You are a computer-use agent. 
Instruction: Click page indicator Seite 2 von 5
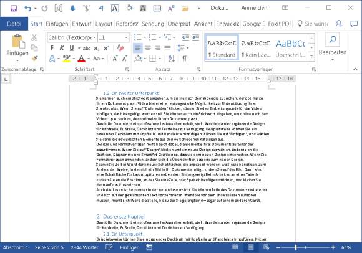pyautogui.click(x=49, y=247)
